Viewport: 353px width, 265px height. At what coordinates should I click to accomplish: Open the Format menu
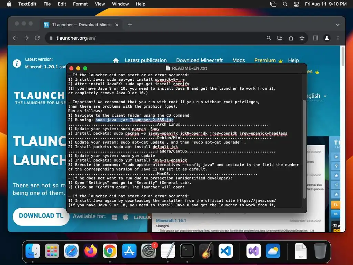click(x=80, y=4)
